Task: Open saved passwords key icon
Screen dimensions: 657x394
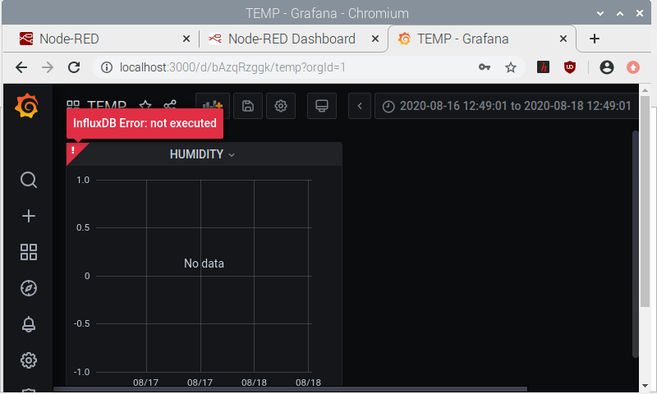Action: [485, 67]
